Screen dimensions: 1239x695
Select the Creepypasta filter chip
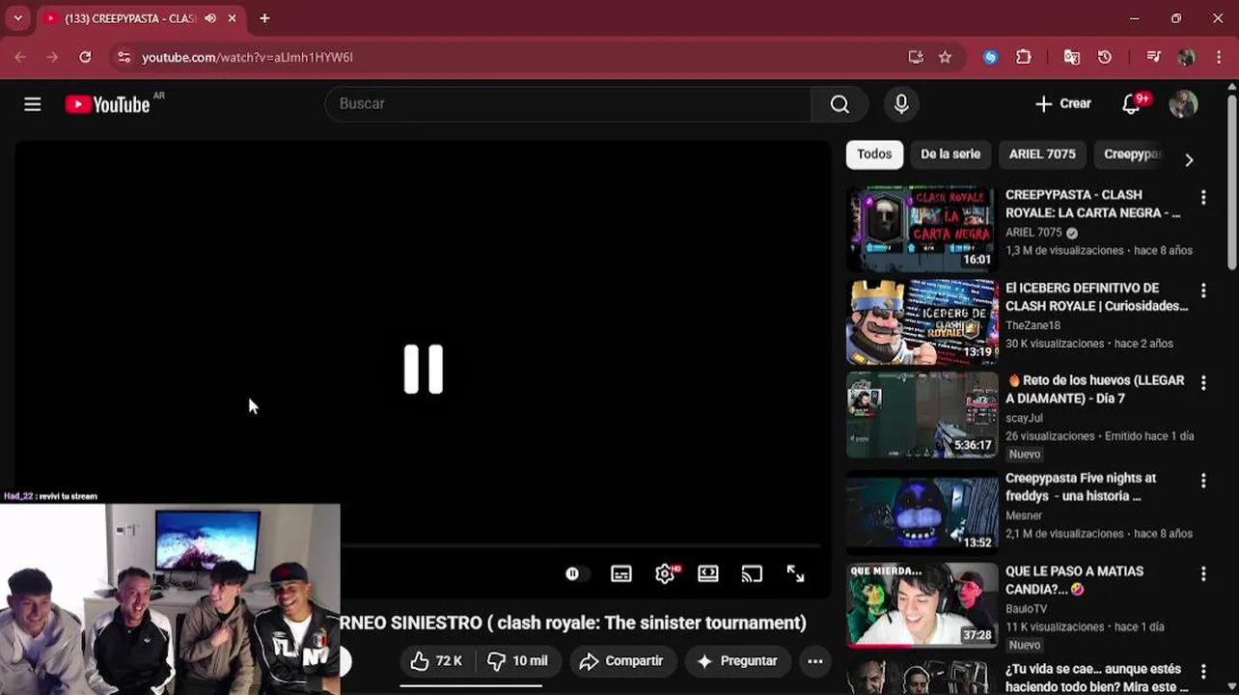click(1131, 154)
